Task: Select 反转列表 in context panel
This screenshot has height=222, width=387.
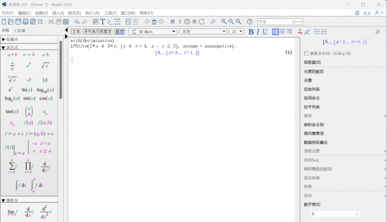Action: pyautogui.click(x=312, y=89)
